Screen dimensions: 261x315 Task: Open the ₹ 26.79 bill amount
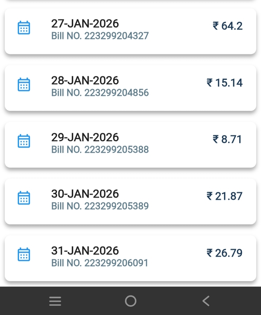tap(225, 253)
